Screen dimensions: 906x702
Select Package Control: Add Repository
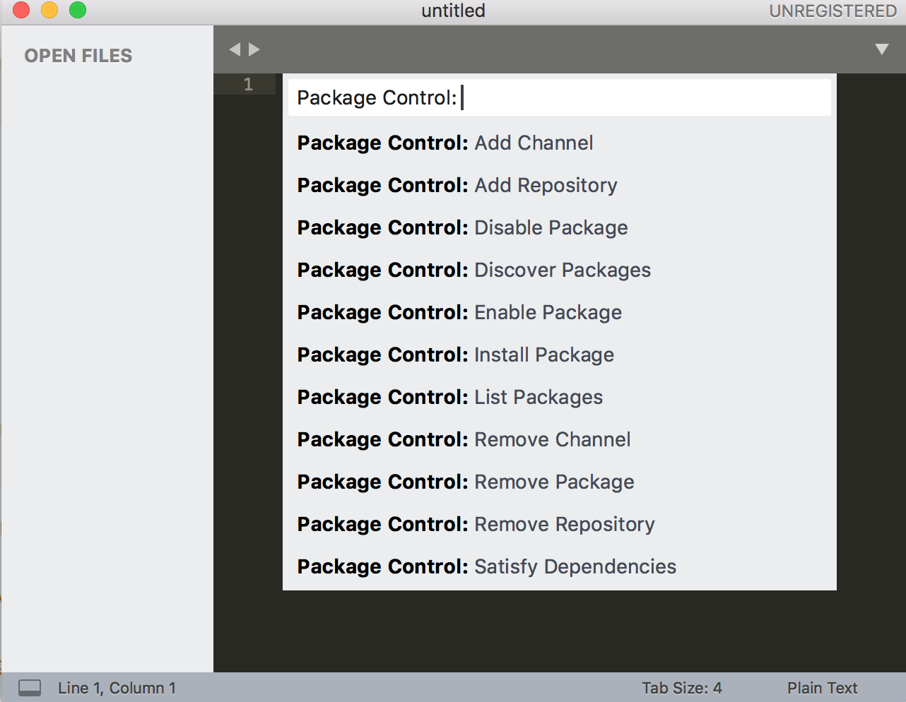pyautogui.click(x=559, y=185)
